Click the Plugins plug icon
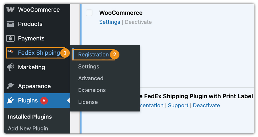This screenshot has height=137, width=258. (x=10, y=100)
